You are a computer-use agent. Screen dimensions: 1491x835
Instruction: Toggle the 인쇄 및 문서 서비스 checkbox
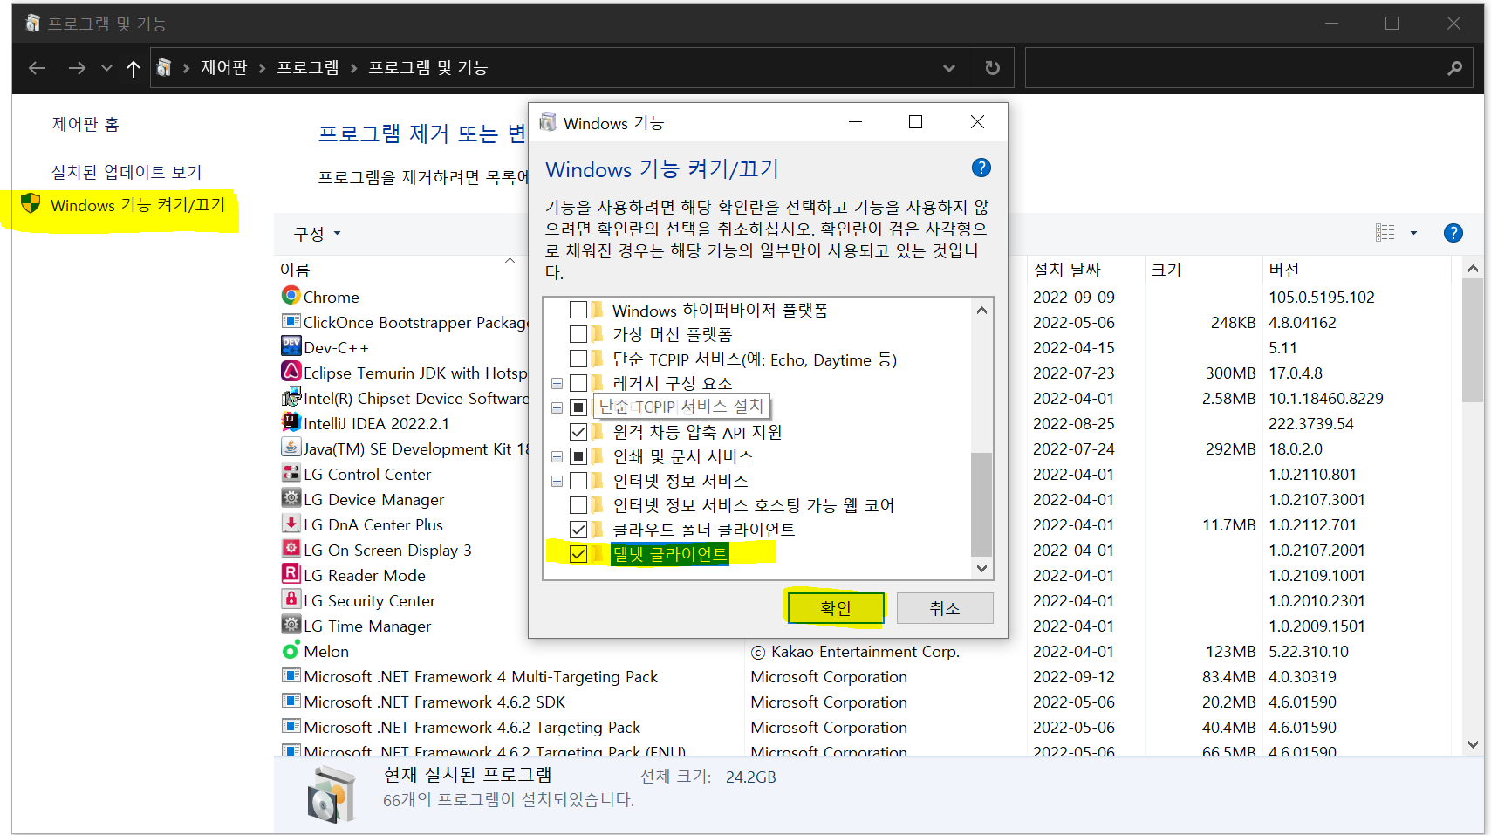(x=578, y=456)
